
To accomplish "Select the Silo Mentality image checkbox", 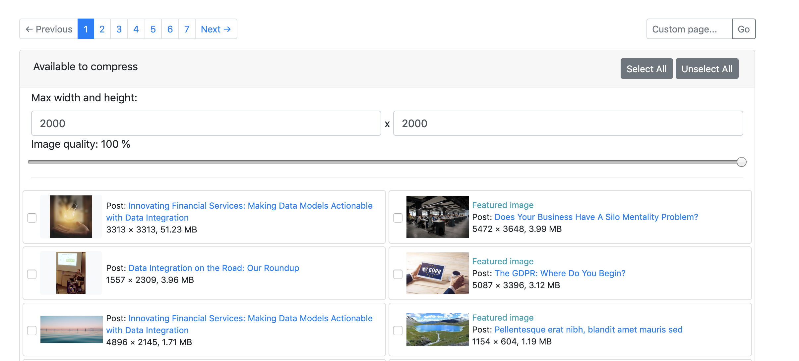I will click(398, 218).
